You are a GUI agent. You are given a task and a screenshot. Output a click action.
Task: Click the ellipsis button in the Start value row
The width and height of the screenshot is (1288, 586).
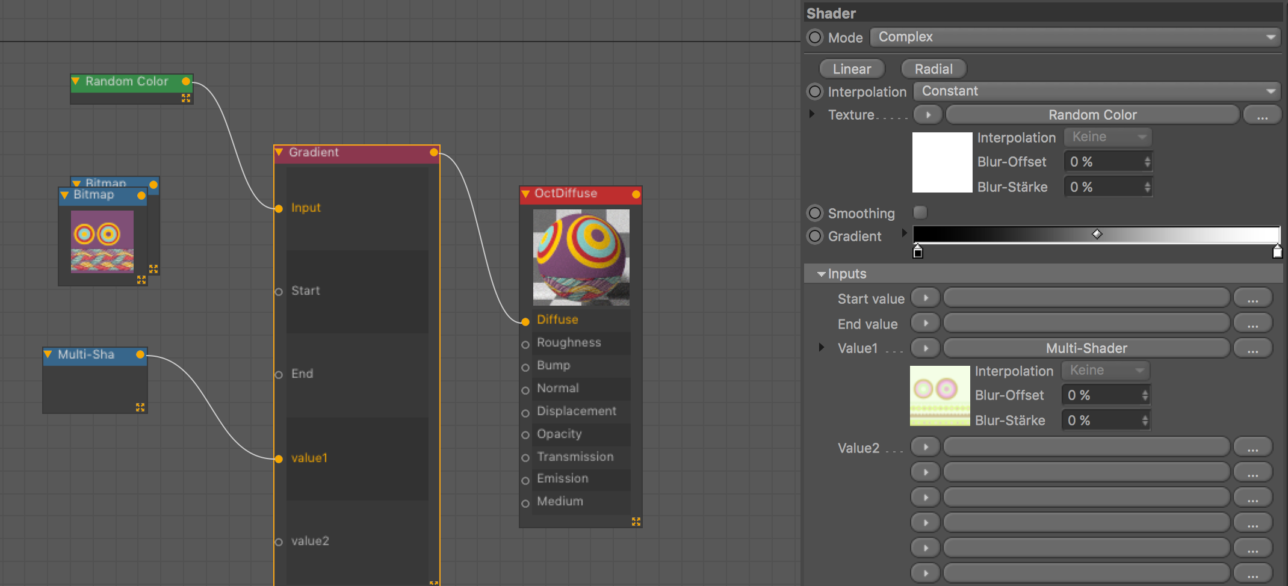coord(1252,298)
